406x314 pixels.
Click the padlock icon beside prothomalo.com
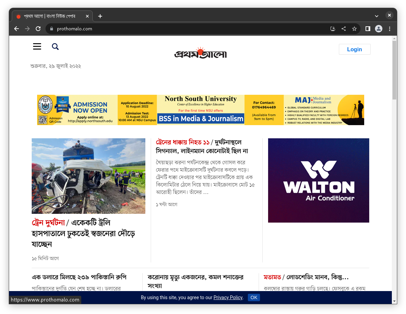click(51, 29)
